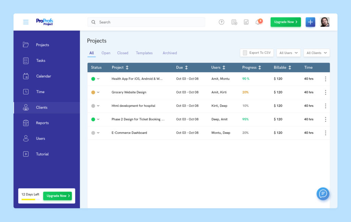This screenshot has height=222, width=351.
Task: Expand status dropdown for Health App row
Action: (x=98, y=79)
